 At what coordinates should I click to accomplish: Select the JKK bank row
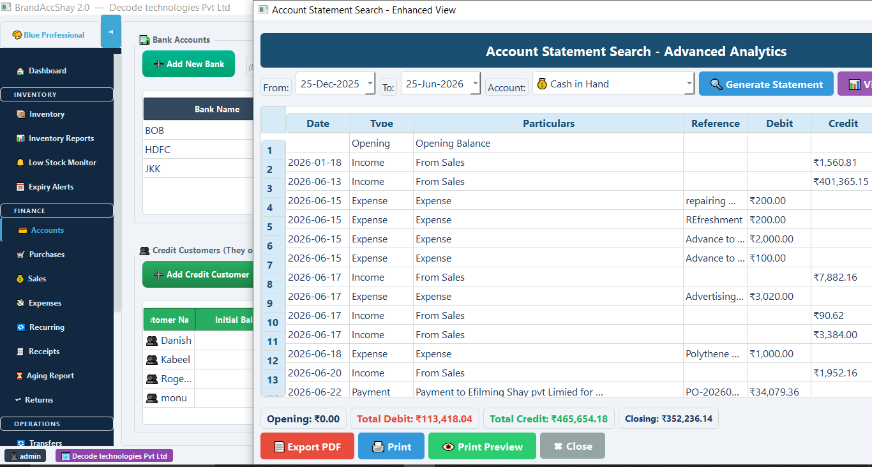pos(199,169)
